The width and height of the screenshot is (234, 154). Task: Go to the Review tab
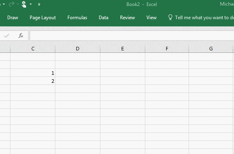pos(128,18)
